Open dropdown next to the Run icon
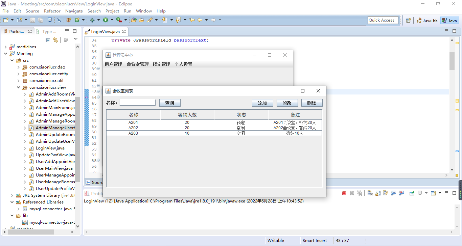 point(112,20)
